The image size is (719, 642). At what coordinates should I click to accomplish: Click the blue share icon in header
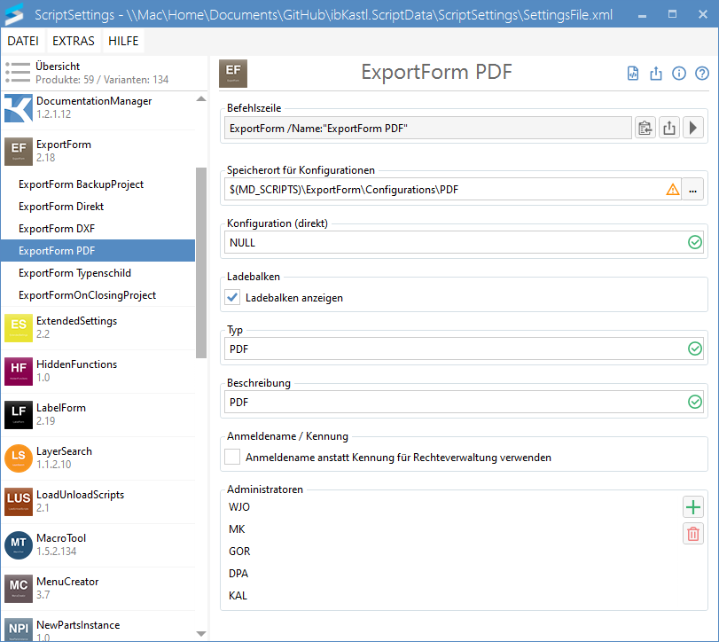pyautogui.click(x=656, y=74)
